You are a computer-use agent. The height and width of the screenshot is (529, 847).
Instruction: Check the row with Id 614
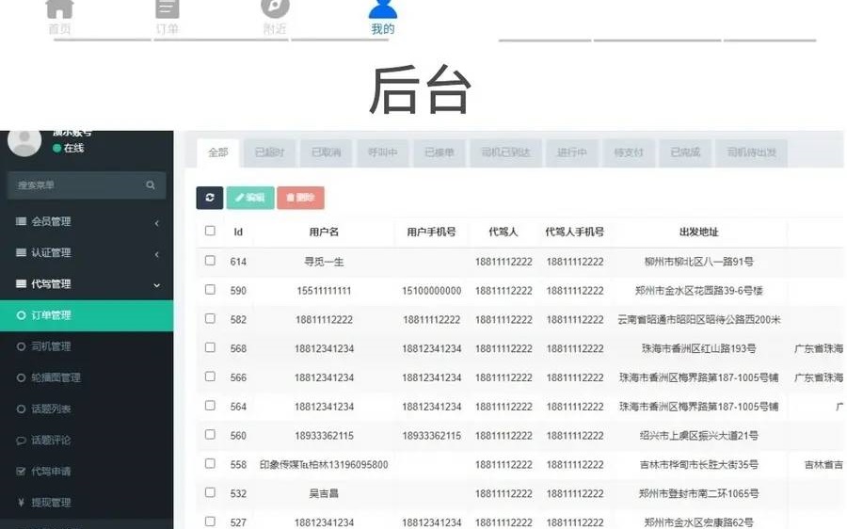(210, 261)
